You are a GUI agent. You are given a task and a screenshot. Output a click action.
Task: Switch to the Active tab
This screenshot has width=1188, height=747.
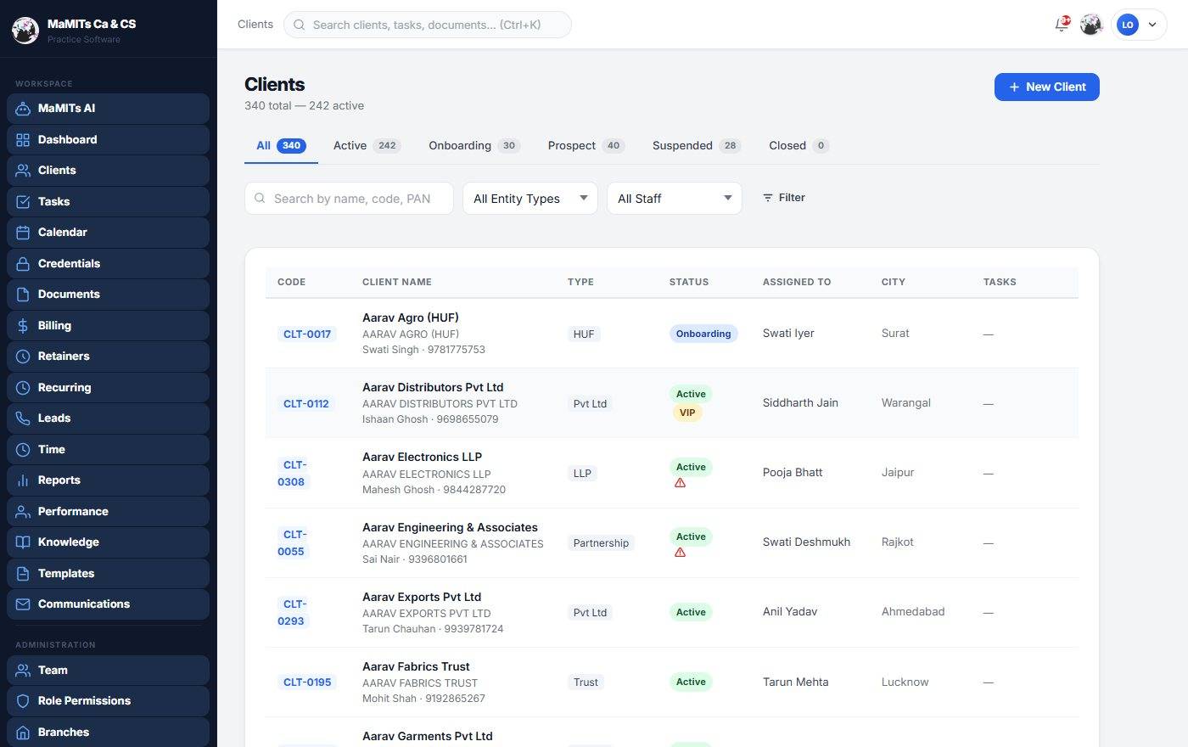(x=367, y=146)
